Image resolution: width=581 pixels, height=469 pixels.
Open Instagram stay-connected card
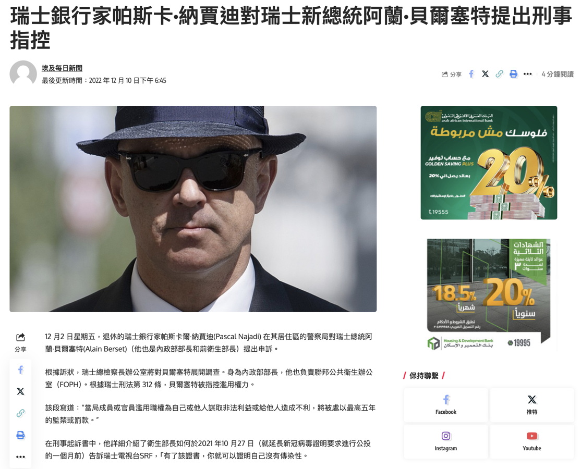click(x=446, y=441)
